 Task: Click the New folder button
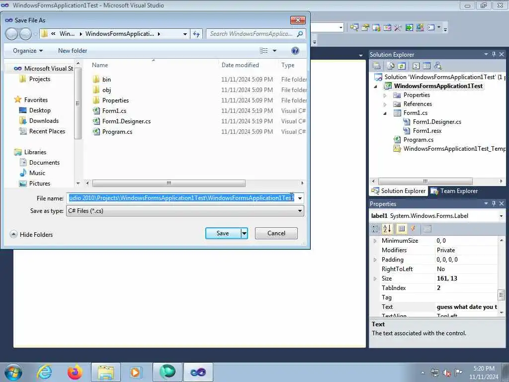click(x=73, y=51)
